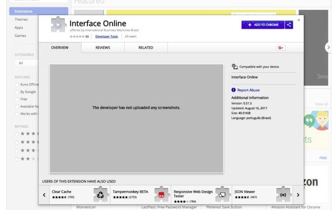
Task: Click the Report Abuse link
Action: (x=248, y=90)
